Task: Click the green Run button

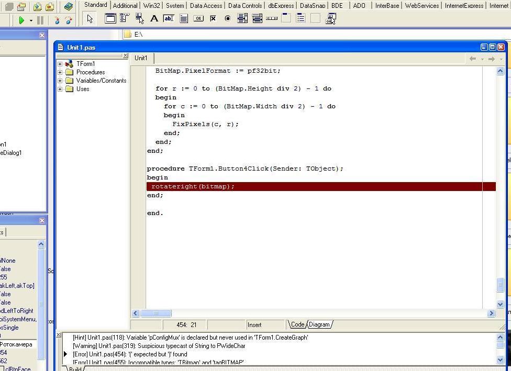Action: (x=21, y=20)
